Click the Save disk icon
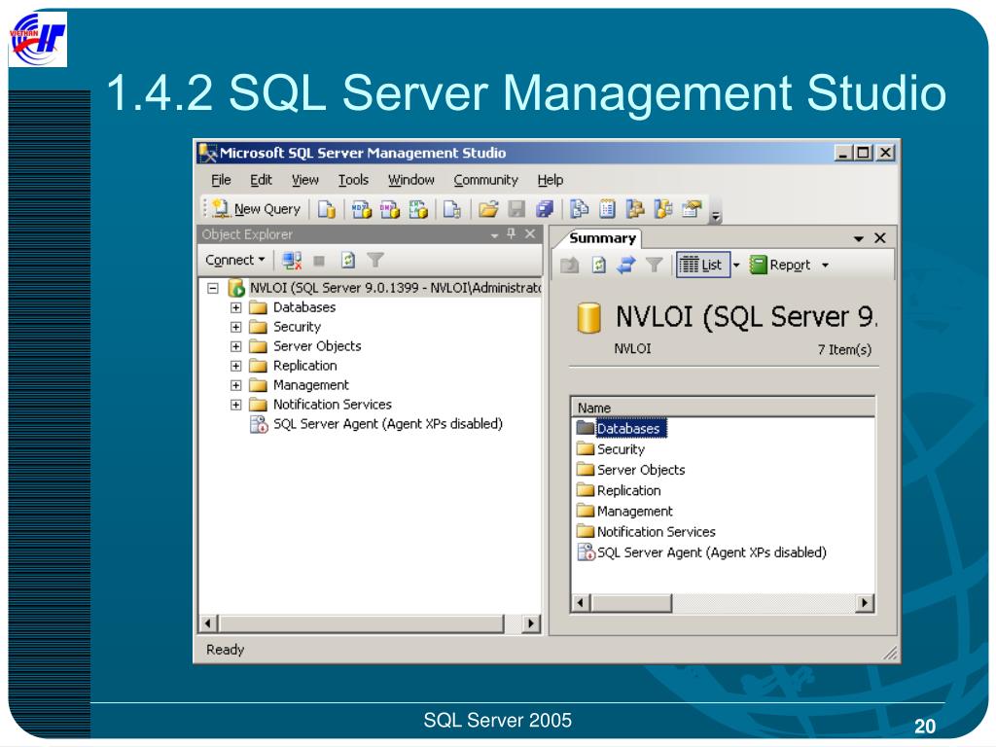 click(516, 209)
